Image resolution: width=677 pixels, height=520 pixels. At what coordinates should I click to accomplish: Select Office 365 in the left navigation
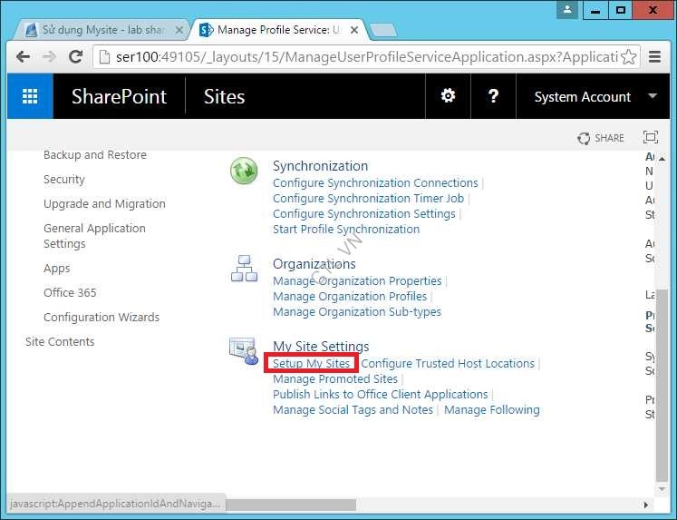coord(70,293)
